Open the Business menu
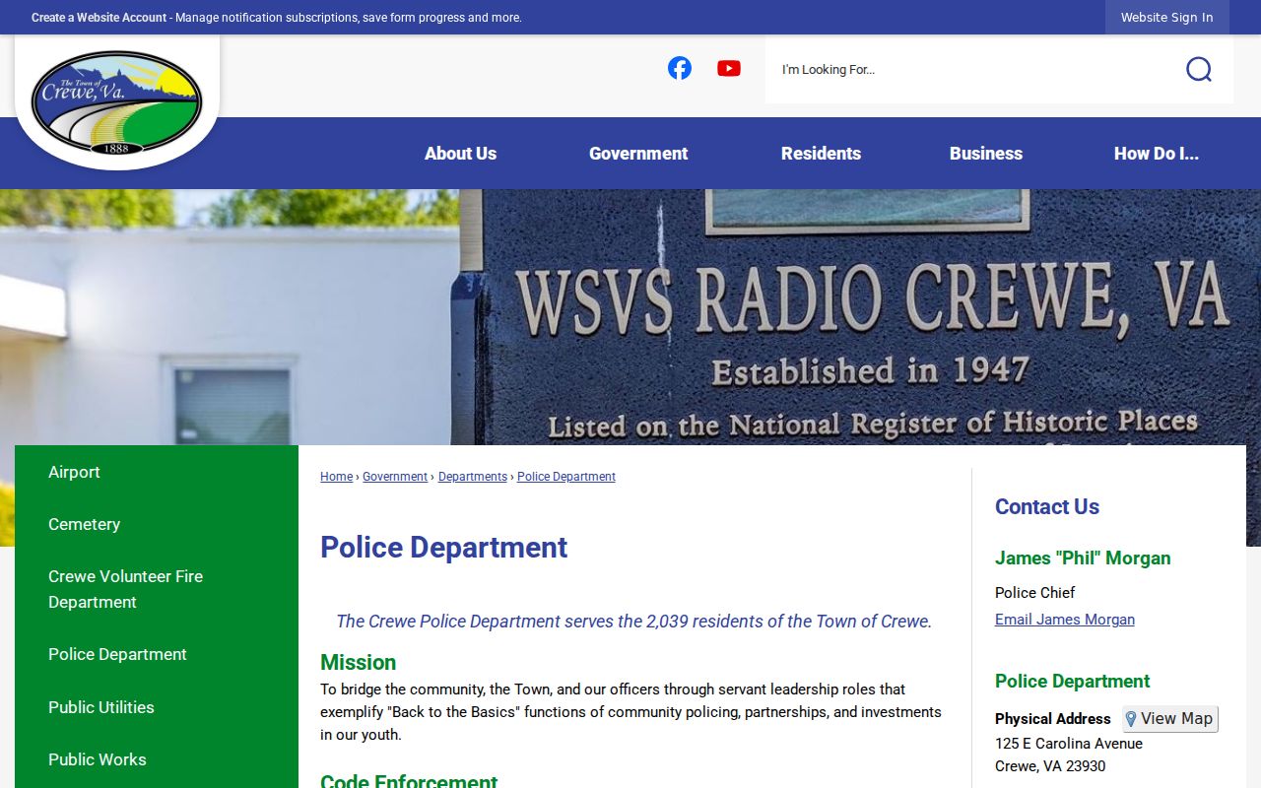Image resolution: width=1261 pixels, height=788 pixels. (x=986, y=154)
